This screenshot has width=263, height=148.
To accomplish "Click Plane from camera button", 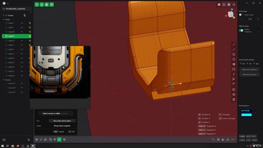I will (x=249, y=74).
